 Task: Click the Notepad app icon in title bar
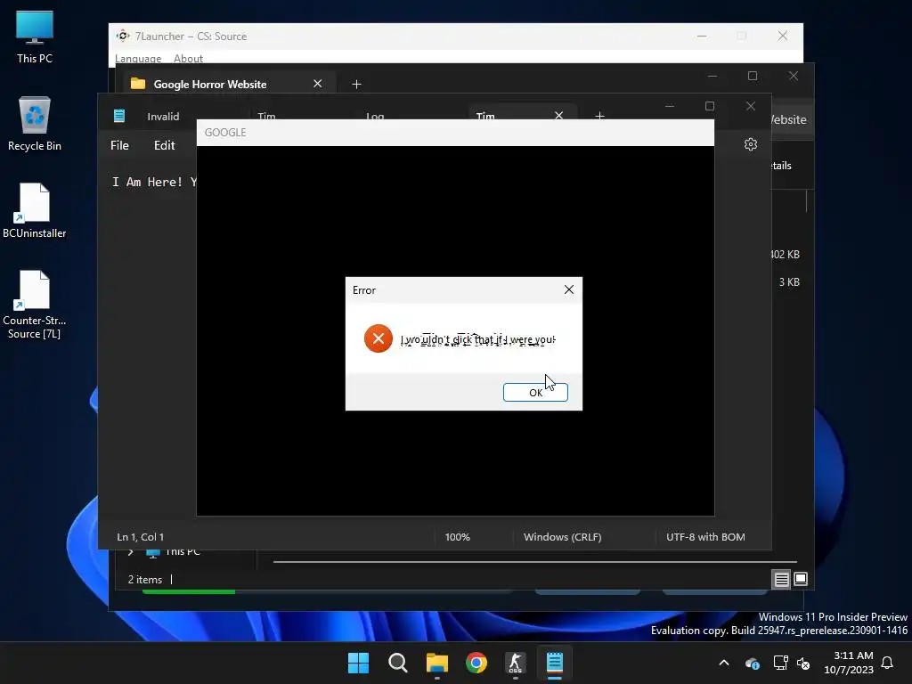pyautogui.click(x=119, y=116)
